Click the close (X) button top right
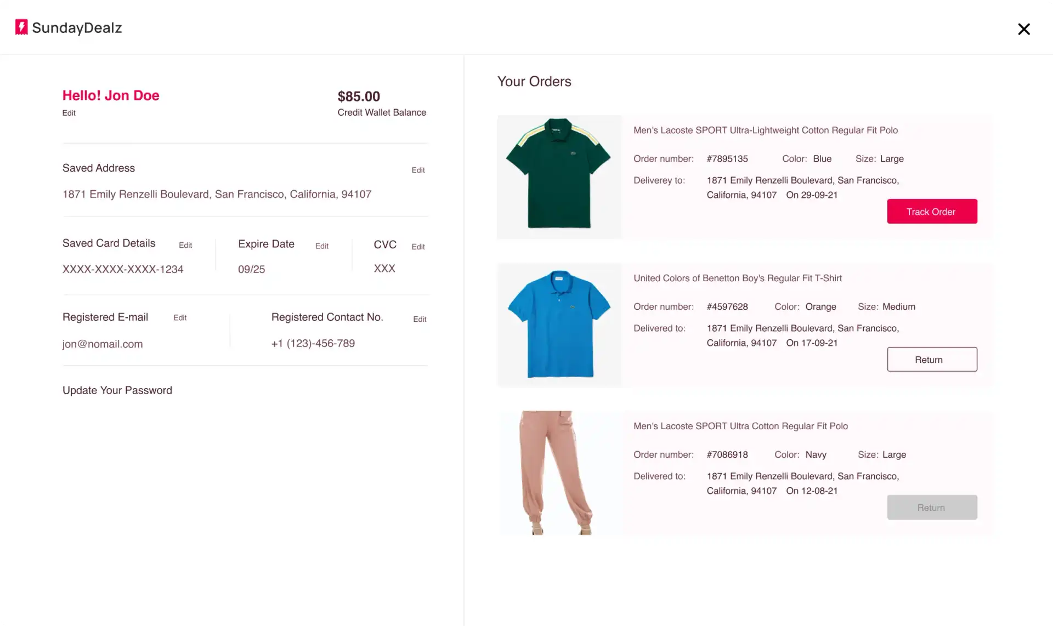The width and height of the screenshot is (1053, 626). click(1024, 29)
